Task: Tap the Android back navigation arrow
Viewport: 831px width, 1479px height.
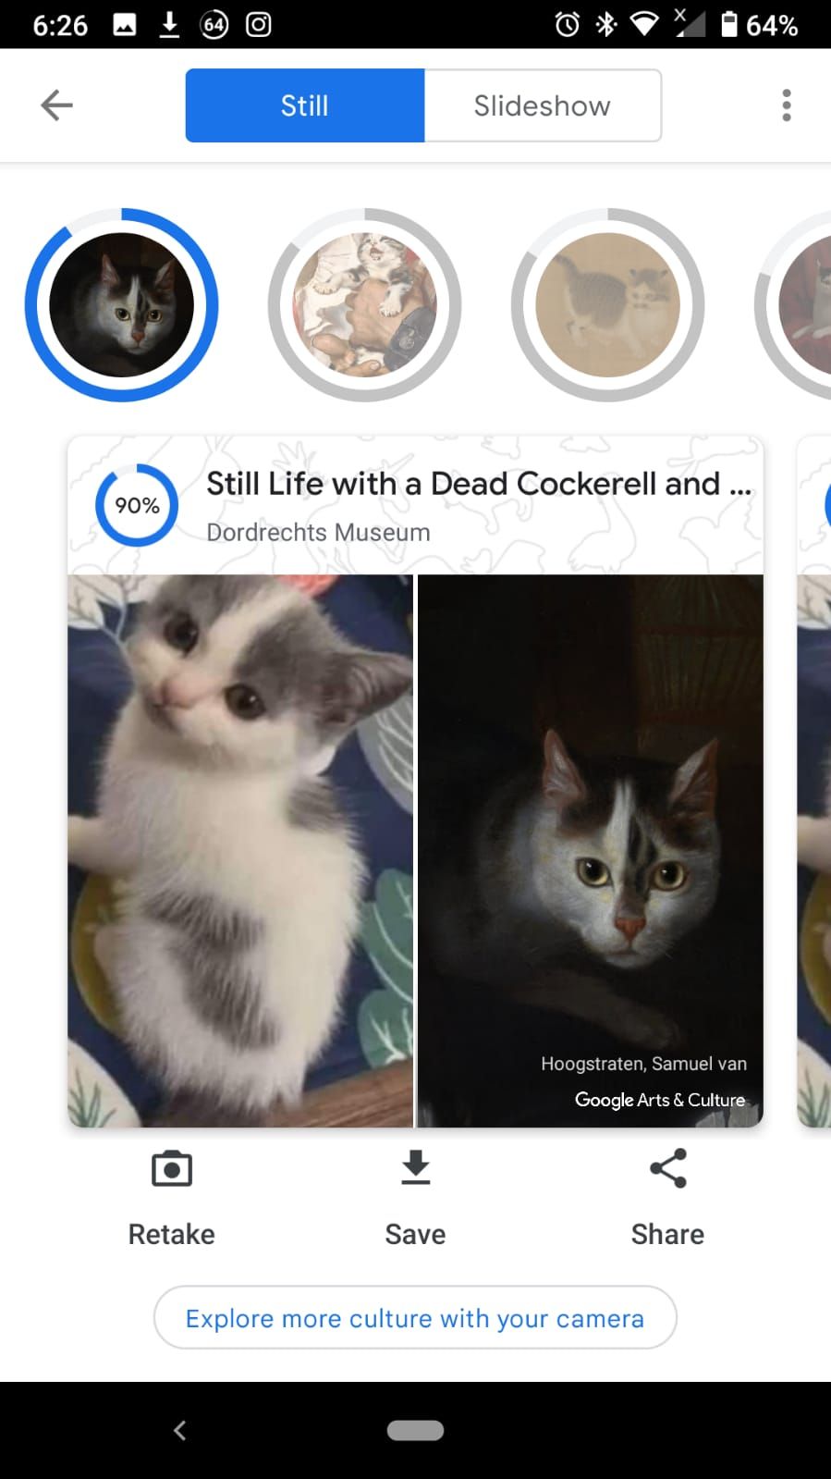Action: [x=180, y=1430]
